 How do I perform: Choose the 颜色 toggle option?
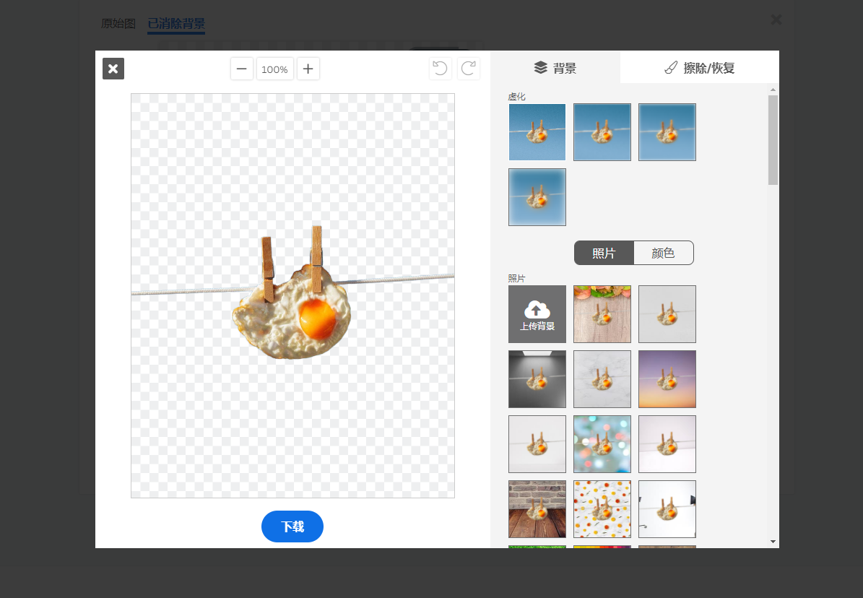click(x=663, y=253)
